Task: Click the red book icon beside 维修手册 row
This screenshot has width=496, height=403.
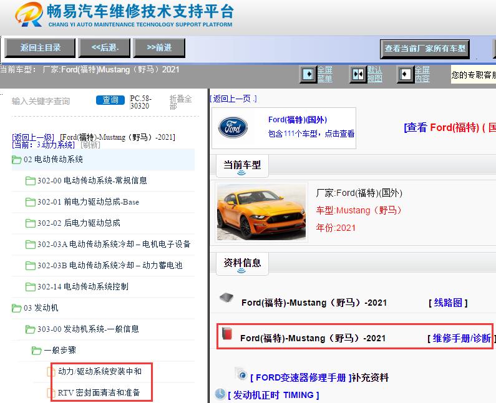Action: (x=227, y=333)
